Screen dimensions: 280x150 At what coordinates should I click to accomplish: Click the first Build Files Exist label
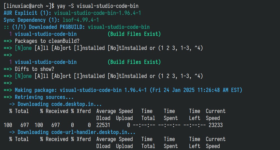(134, 34)
